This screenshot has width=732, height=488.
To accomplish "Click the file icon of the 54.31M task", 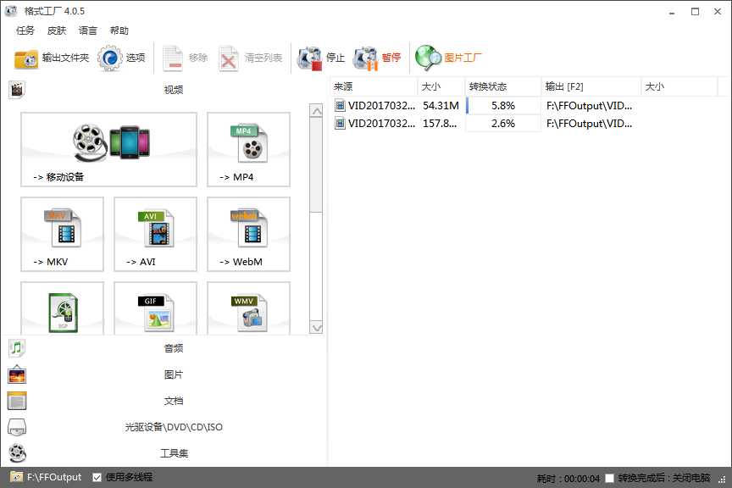I will click(x=340, y=106).
